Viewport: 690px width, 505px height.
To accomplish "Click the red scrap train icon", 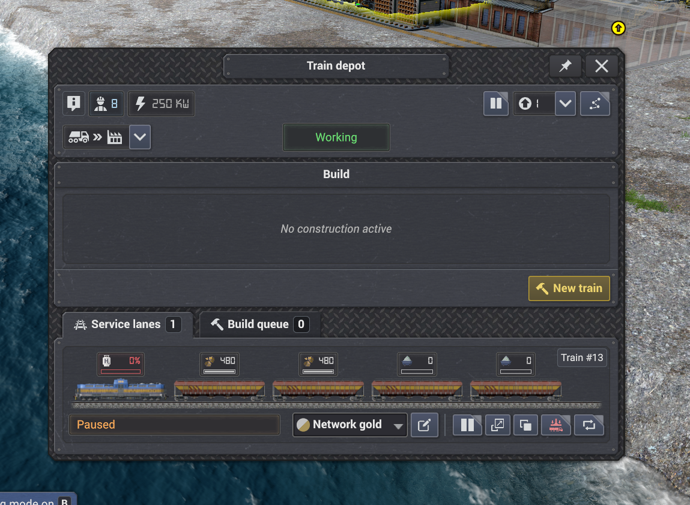I will tap(556, 425).
